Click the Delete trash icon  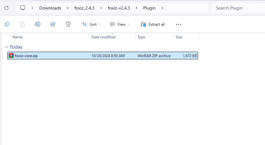coord(68,24)
